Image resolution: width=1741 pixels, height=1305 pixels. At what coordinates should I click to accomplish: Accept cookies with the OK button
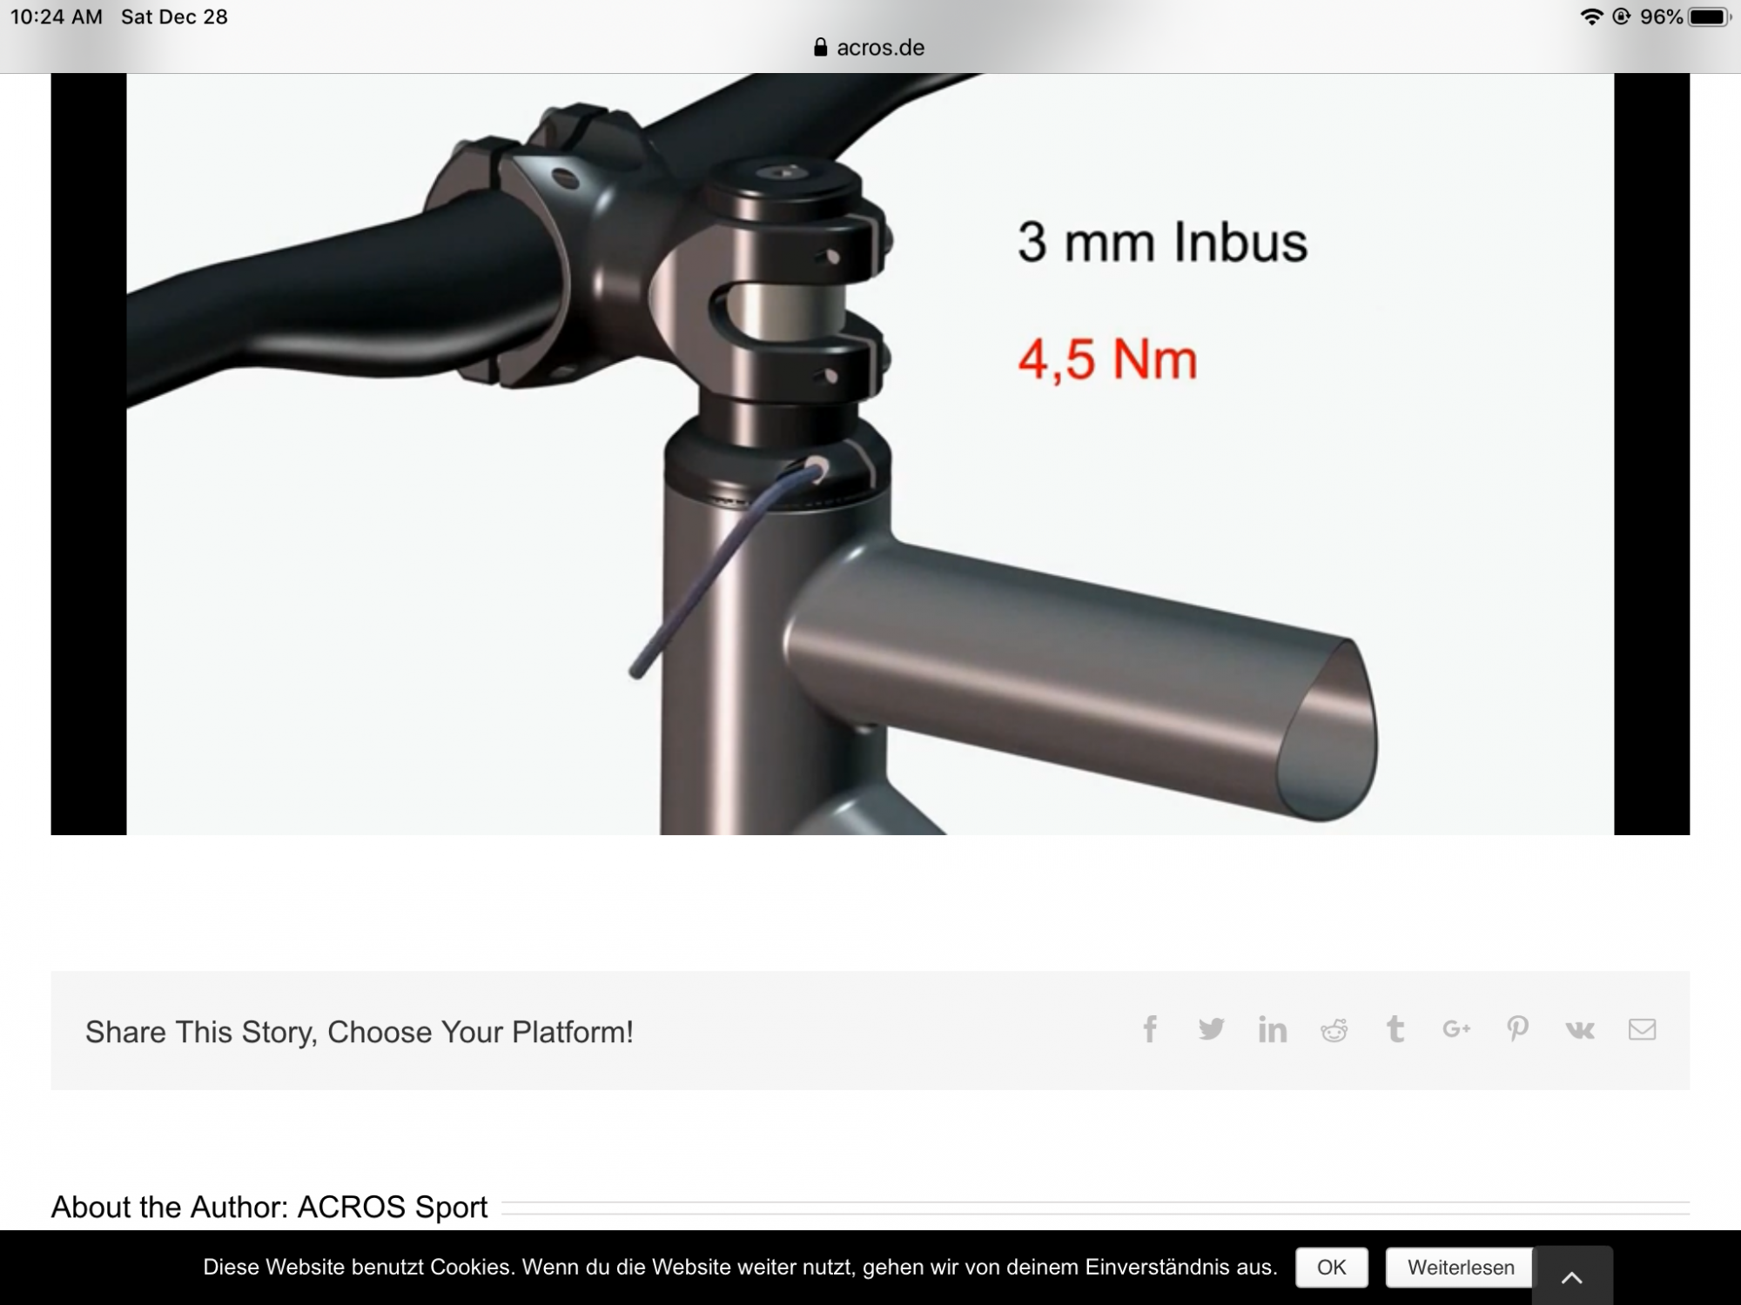tap(1331, 1268)
